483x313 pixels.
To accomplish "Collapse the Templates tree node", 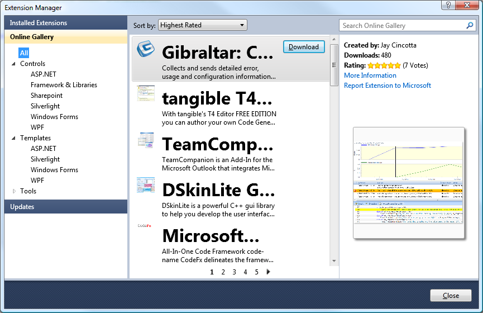I will click(x=14, y=139).
